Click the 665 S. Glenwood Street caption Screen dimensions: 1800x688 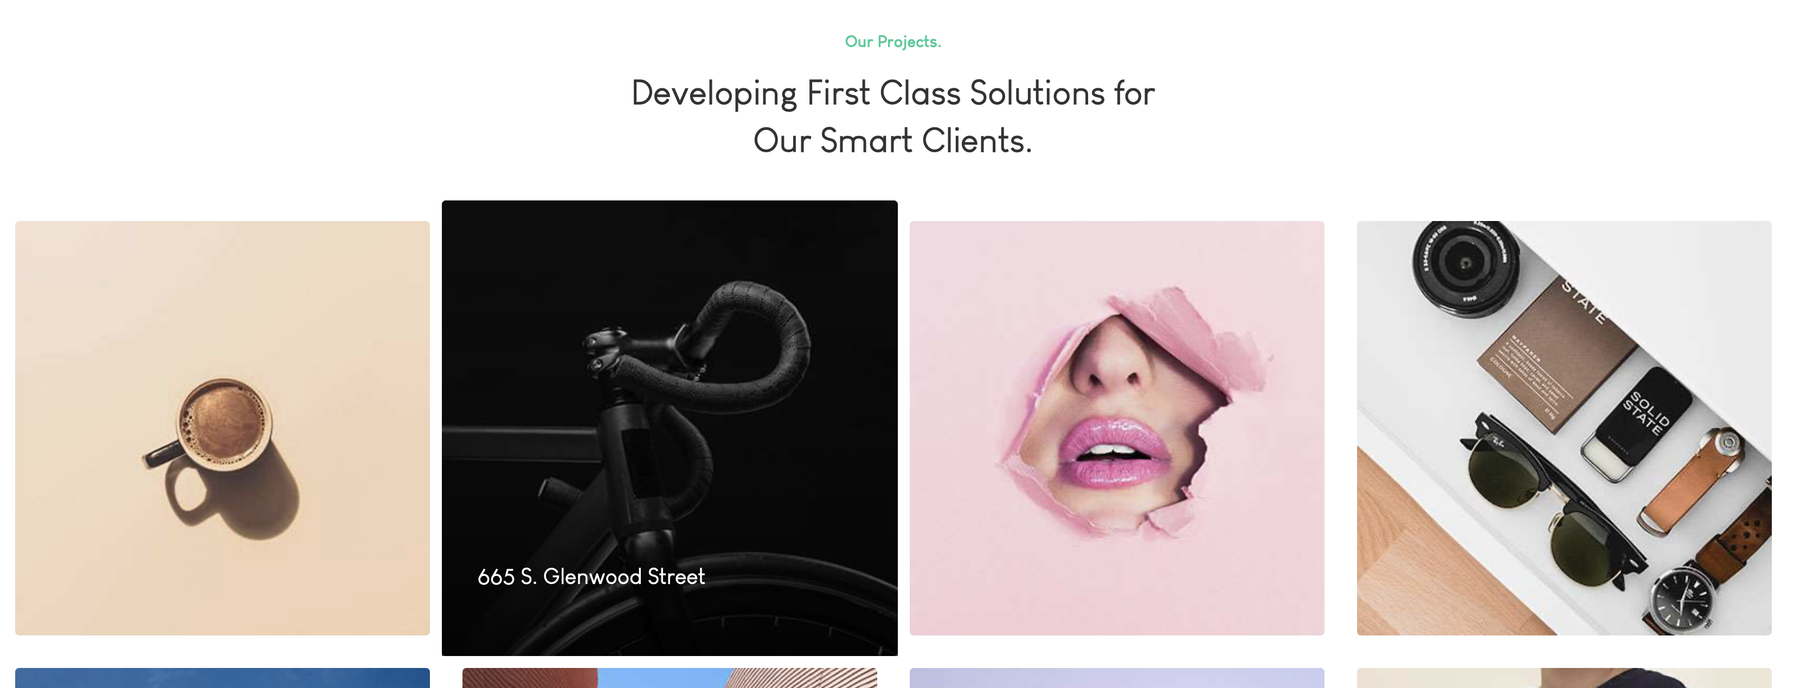591,577
